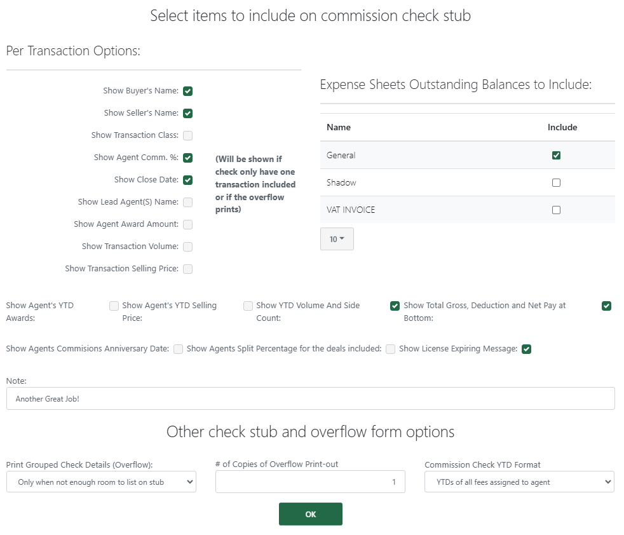Disable Show License Expiring Message
The width and height of the screenshot is (624, 535).
pyautogui.click(x=526, y=349)
